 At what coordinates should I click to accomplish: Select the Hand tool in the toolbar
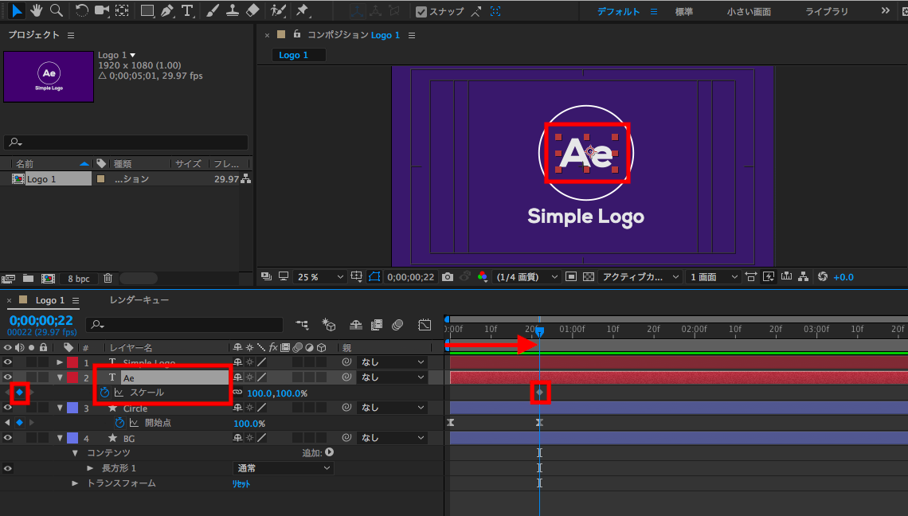[36, 11]
